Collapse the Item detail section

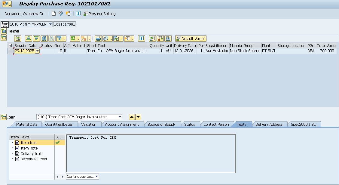4,117
